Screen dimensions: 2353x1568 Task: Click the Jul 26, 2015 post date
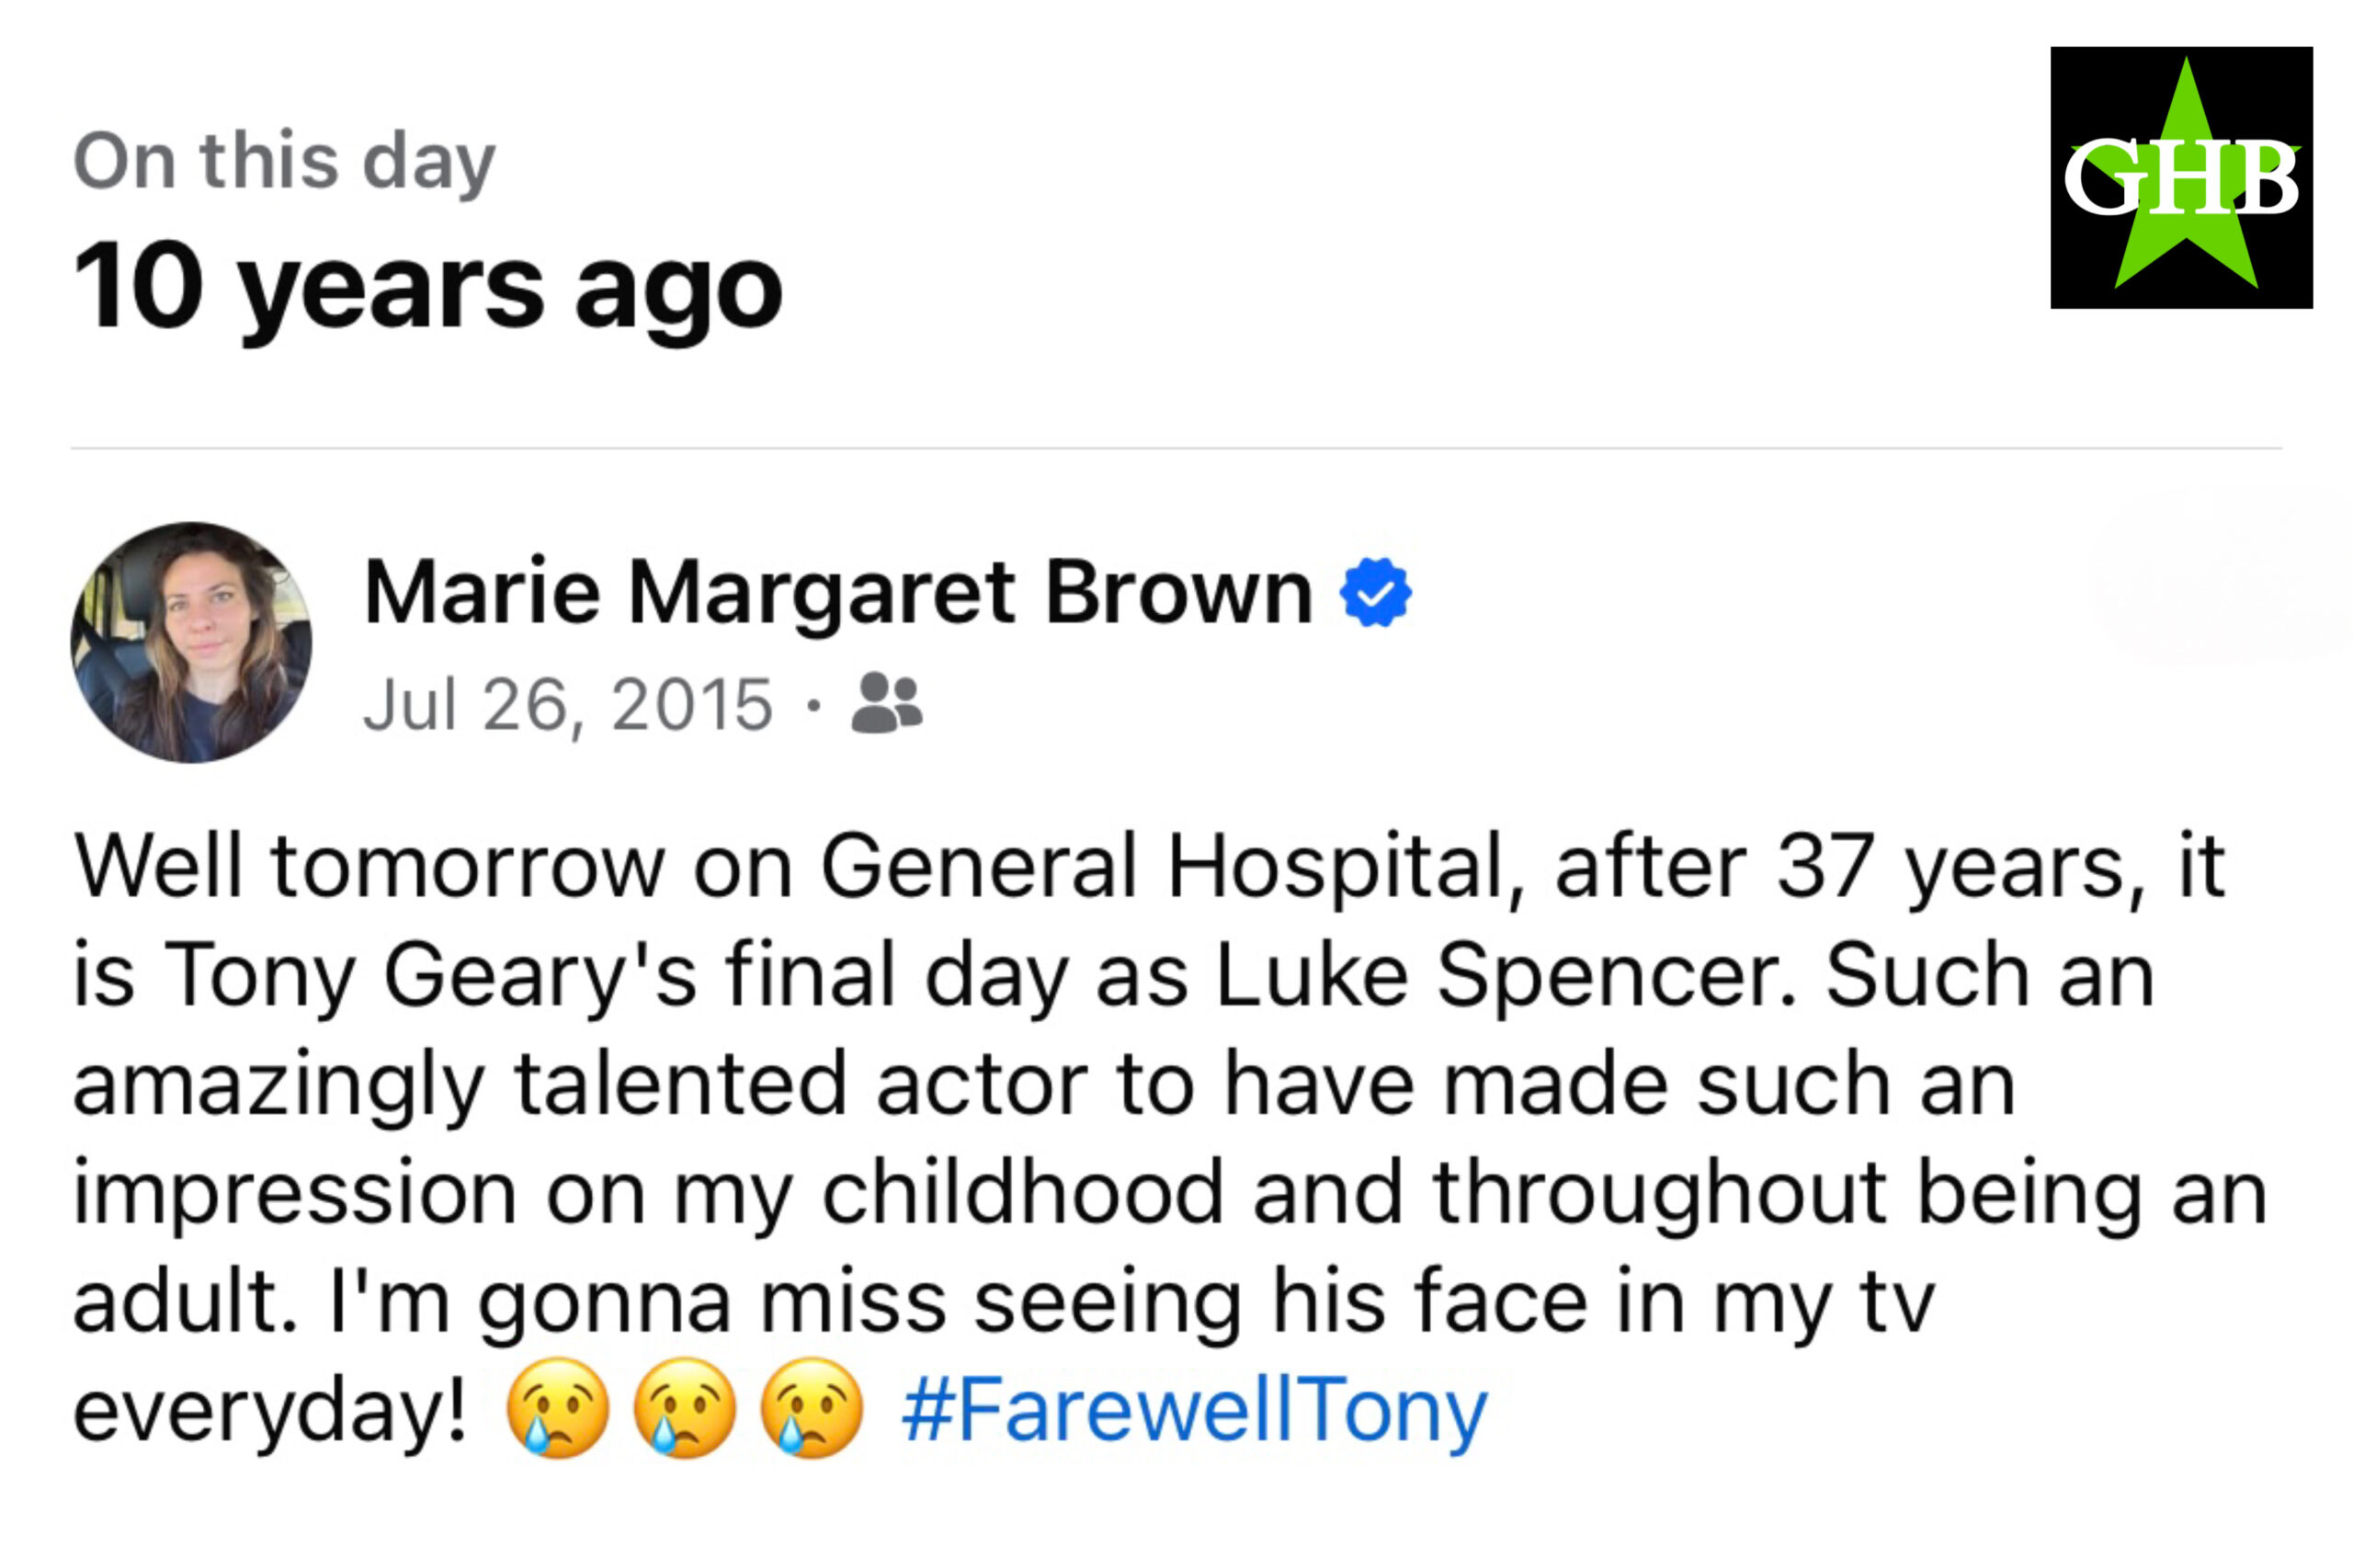point(568,706)
